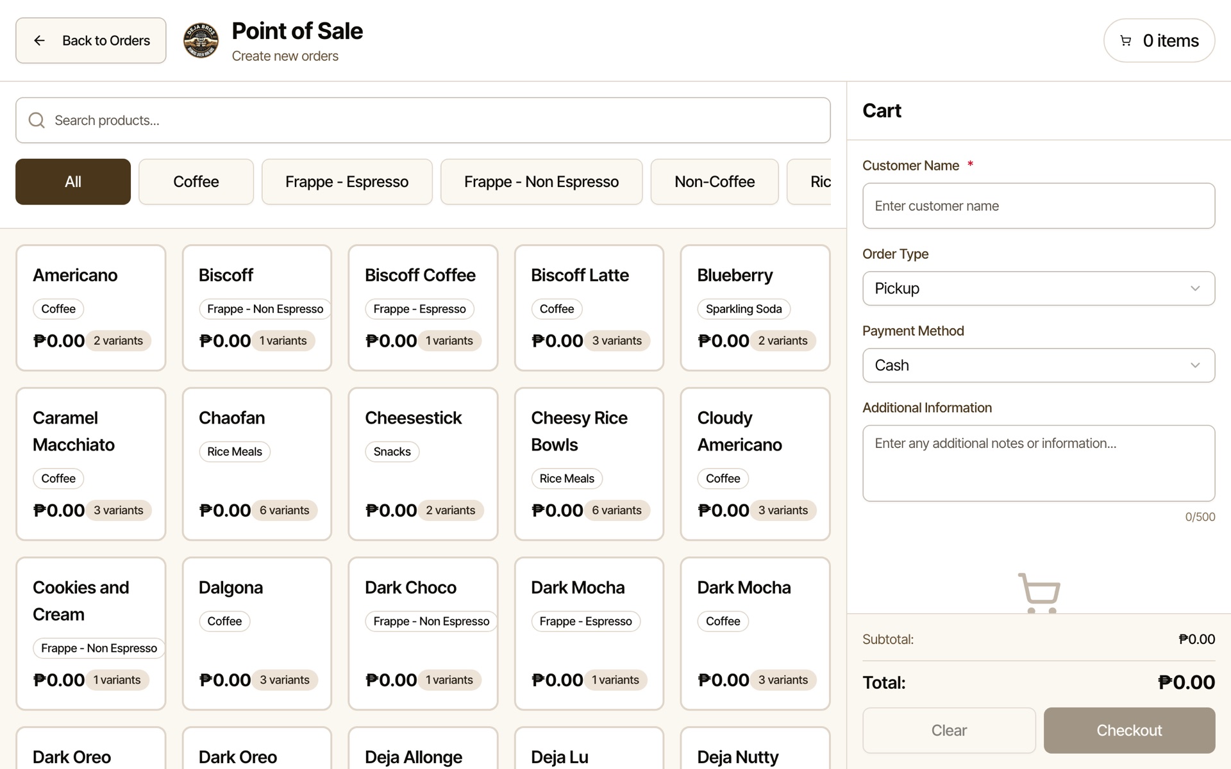Viewport: 1231px width, 769px height.
Task: Click the large empty cart icon
Action: [1039, 593]
